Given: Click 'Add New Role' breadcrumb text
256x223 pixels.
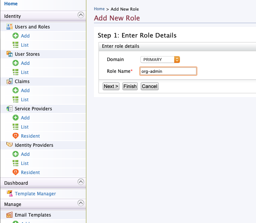Looking at the screenshot, I should (125, 9).
